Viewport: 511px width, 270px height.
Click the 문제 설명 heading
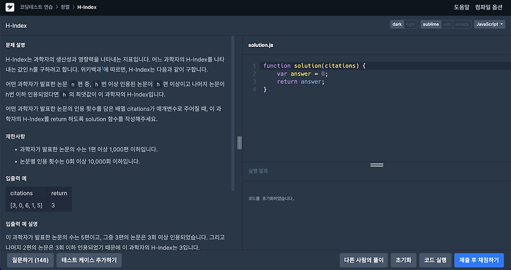(15, 45)
